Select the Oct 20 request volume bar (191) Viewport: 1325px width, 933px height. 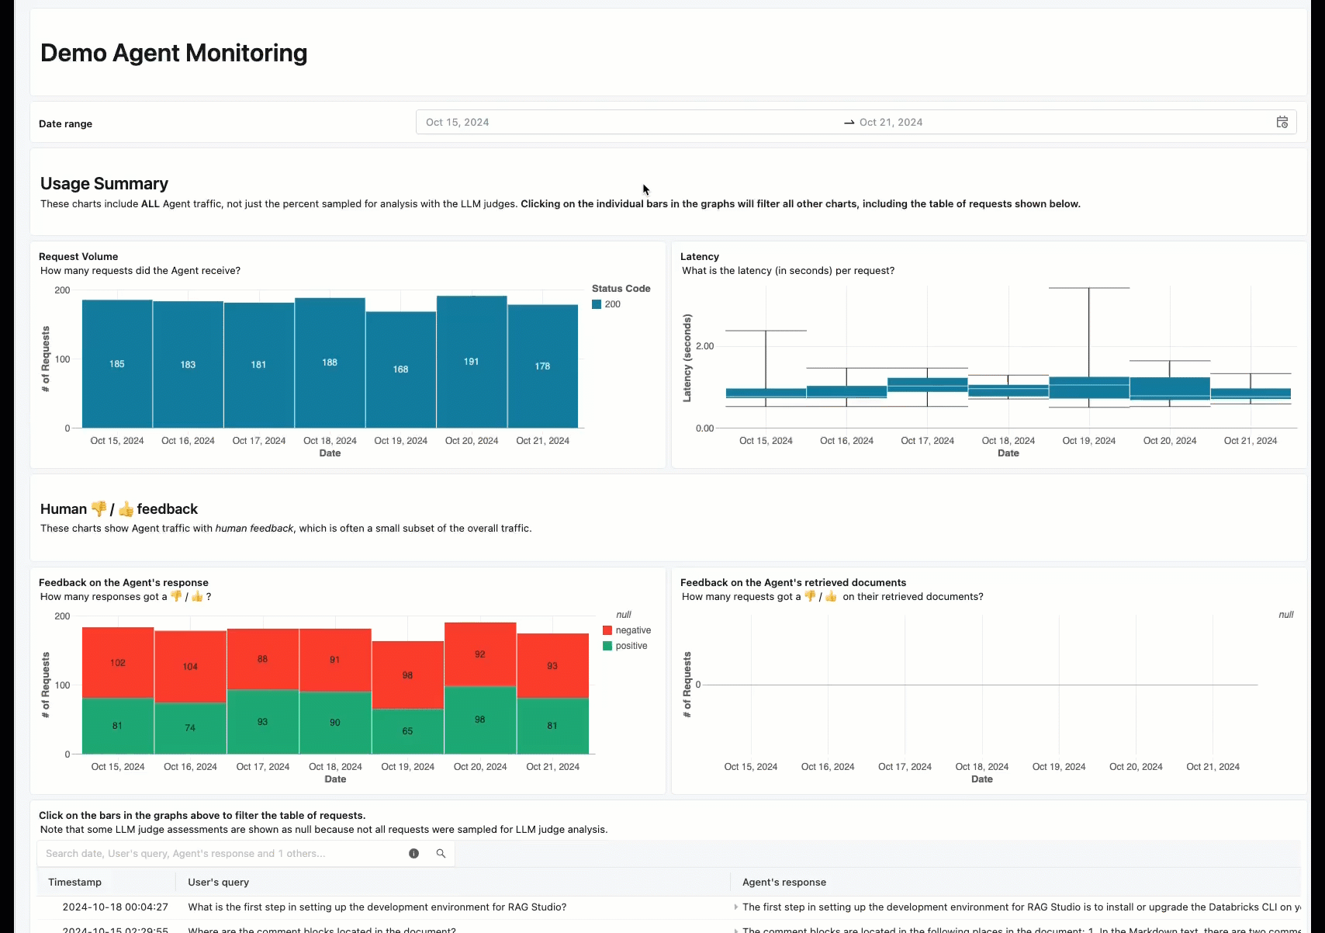coord(472,362)
